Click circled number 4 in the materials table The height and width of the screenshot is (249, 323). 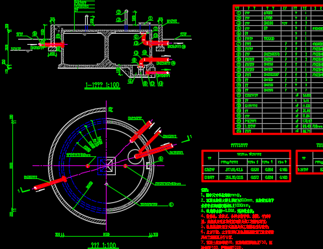coord(239,29)
